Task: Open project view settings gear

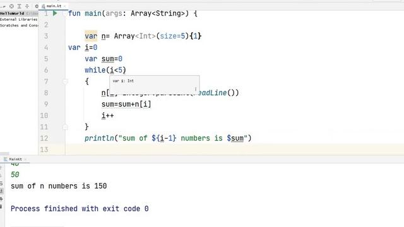Action: click(37, 6)
